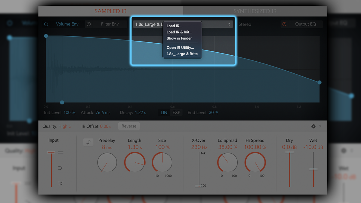Toggle the Output EQ power icon
Screen dimensions: 361x203
(284, 24)
